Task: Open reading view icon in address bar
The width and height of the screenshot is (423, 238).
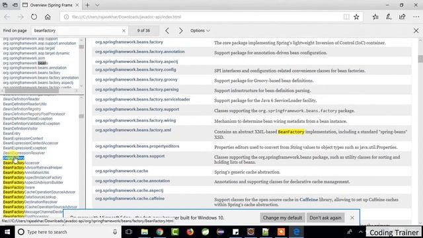Action: coord(346,17)
